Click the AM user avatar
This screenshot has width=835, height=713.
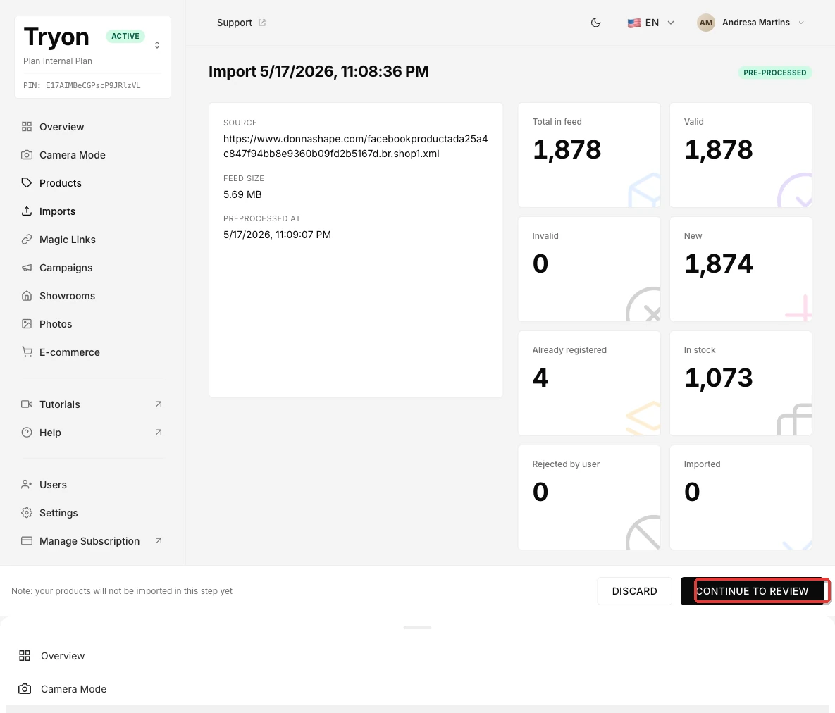tap(706, 23)
